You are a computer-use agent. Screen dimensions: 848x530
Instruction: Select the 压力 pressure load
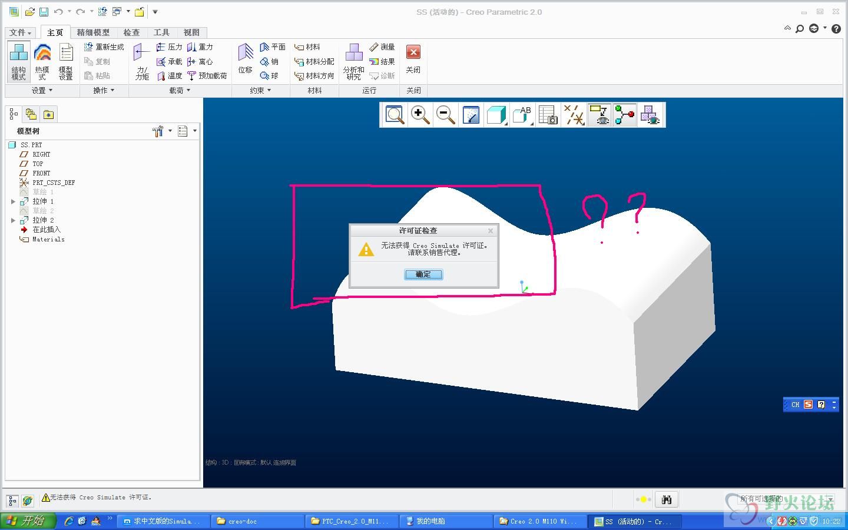(169, 47)
